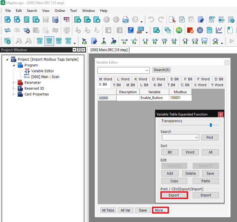The height and width of the screenshot is (222, 237).
Task: Click the More... button
Action: pyautogui.click(x=160, y=210)
